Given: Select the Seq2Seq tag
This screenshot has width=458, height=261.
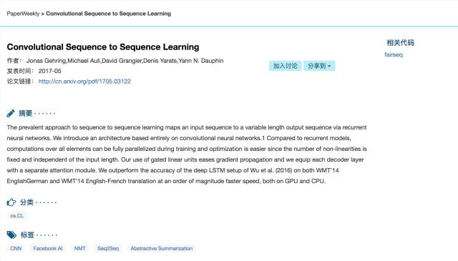Looking at the screenshot, I should pos(108,248).
